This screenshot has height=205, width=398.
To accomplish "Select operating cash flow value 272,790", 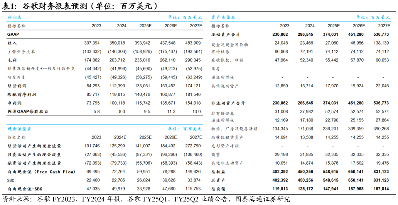I will point(194,146).
